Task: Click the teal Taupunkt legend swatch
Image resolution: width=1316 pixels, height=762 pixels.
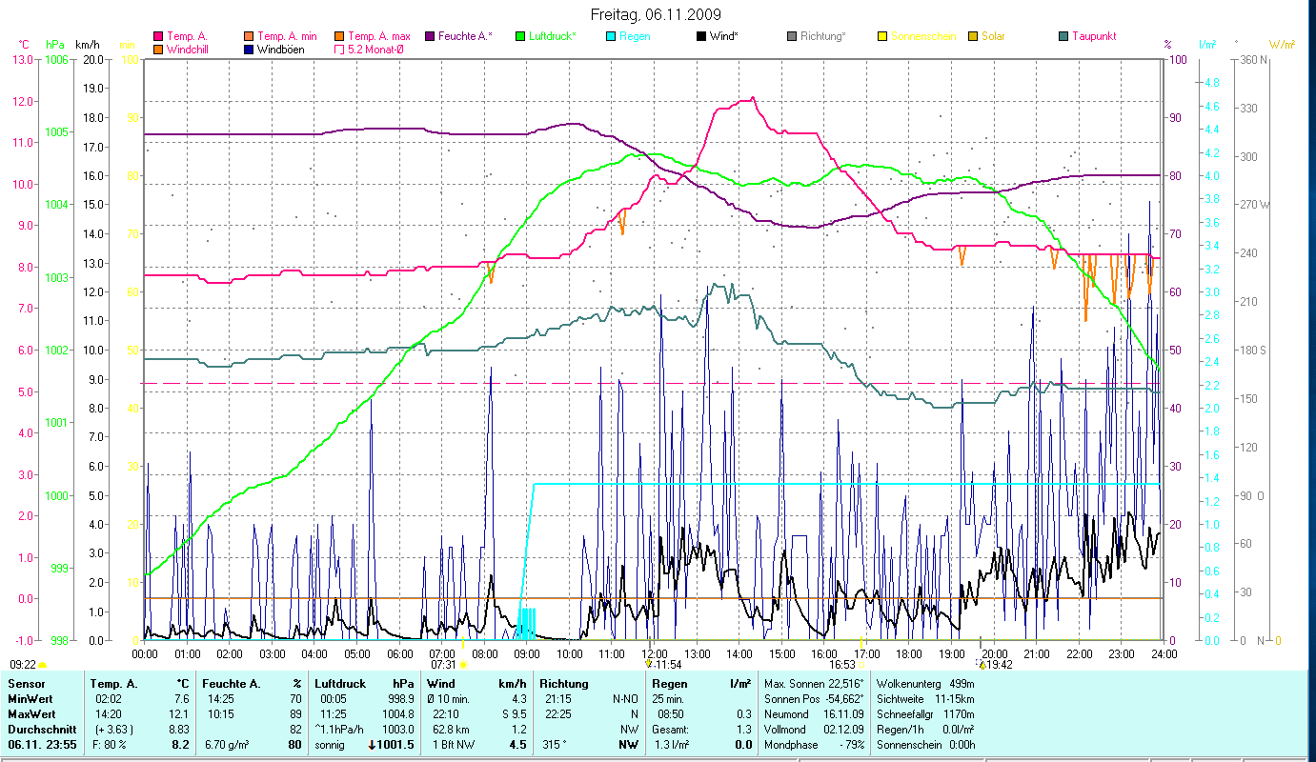Action: 1063,36
